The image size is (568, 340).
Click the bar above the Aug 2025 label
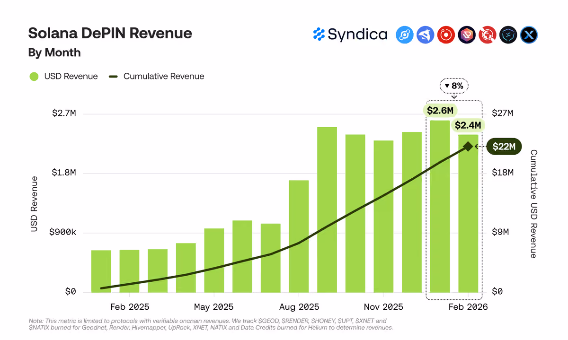click(x=299, y=236)
